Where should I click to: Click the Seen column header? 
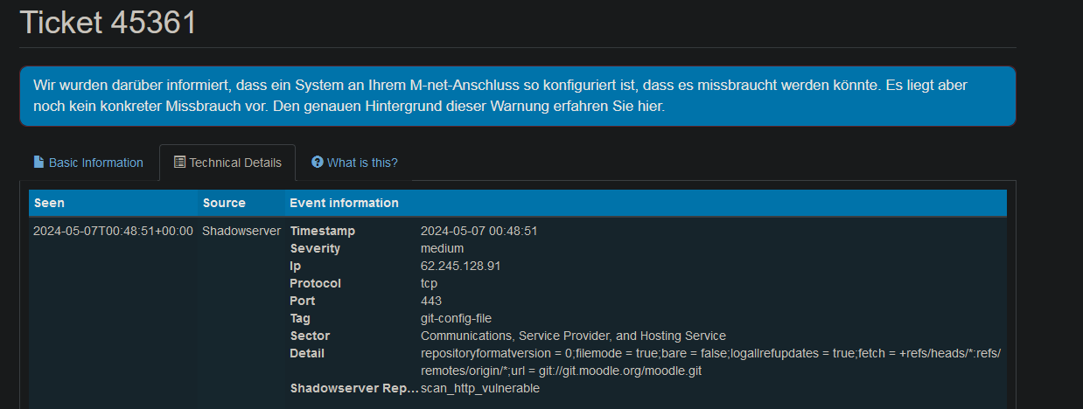coord(49,203)
